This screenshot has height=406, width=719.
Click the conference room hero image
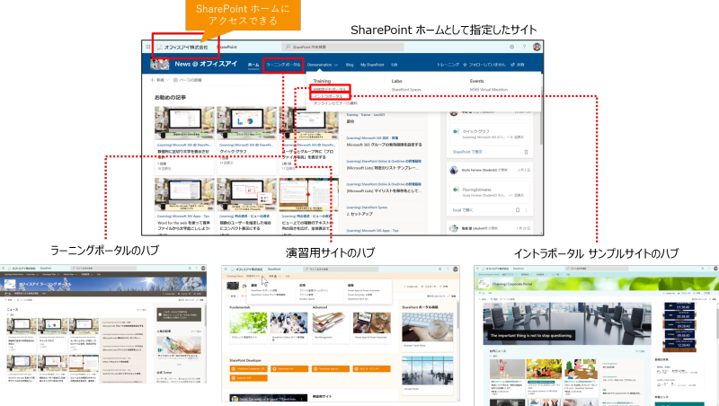(567, 323)
